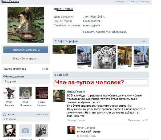Open the subscribers icon next to 28
The width and height of the screenshot is (161, 140).
(x=47, y=69)
